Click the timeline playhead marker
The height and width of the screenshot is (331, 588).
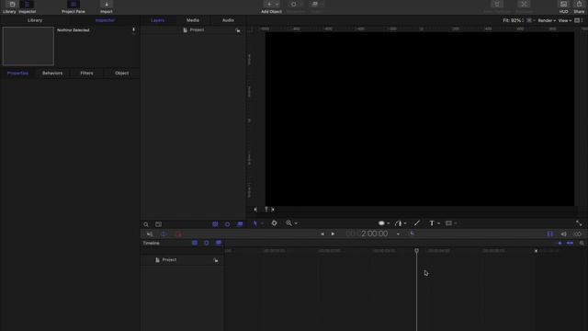(416, 251)
